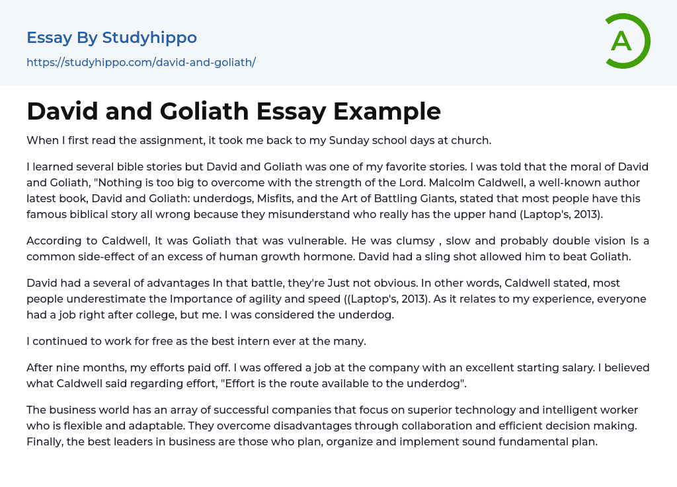677x487 pixels.
Task: Click the paragraph starting 'David had a several'
Action: click(337, 299)
